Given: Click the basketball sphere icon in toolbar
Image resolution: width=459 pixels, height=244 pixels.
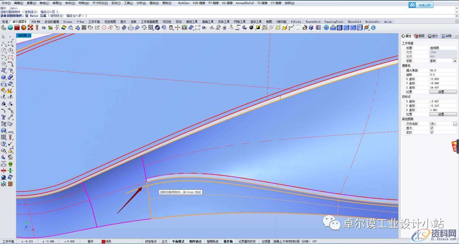Looking at the screenshot, I should click(24, 27).
